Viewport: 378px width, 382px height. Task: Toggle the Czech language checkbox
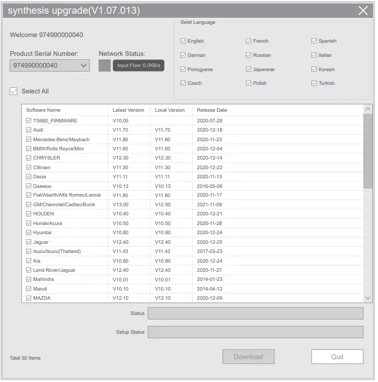pyautogui.click(x=183, y=83)
